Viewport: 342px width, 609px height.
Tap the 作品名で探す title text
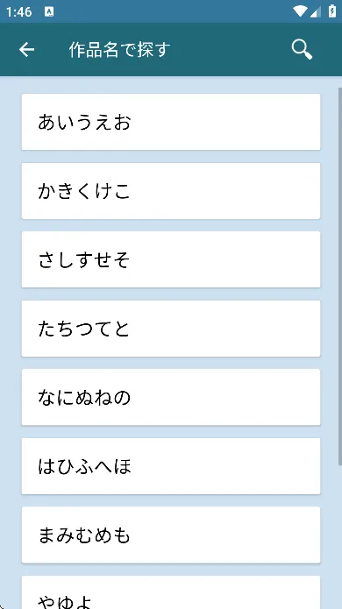click(x=119, y=50)
